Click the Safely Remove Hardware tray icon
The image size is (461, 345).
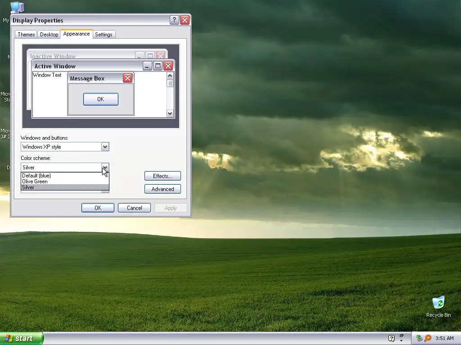point(419,338)
